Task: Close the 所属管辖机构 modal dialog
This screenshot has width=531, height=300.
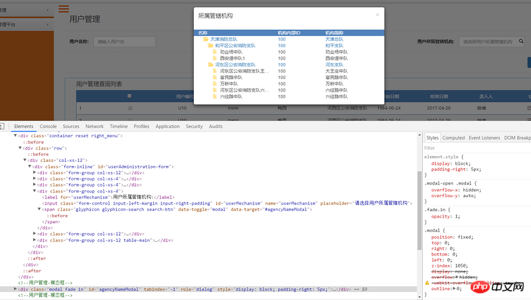Action: click(x=377, y=15)
